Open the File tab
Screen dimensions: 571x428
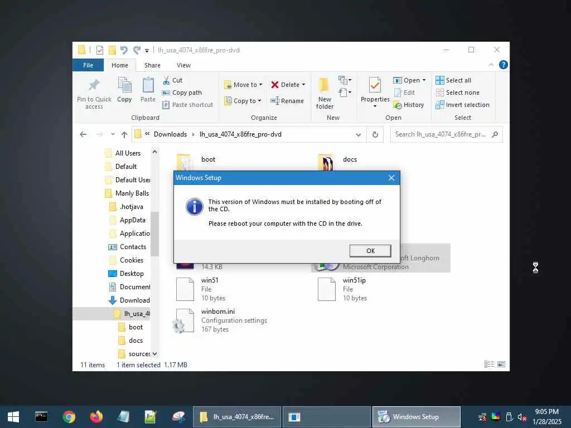click(x=88, y=65)
